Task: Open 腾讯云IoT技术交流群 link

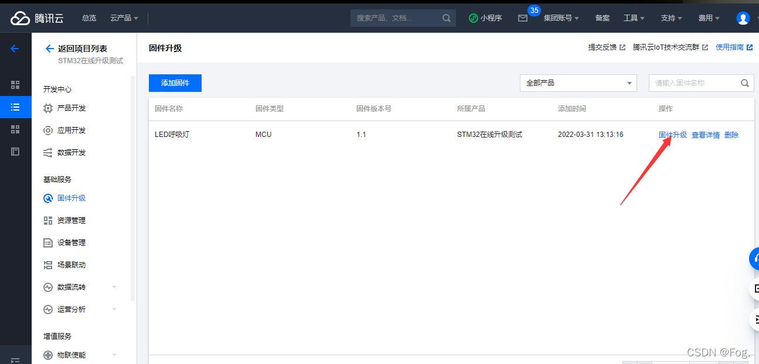Action: (670, 47)
